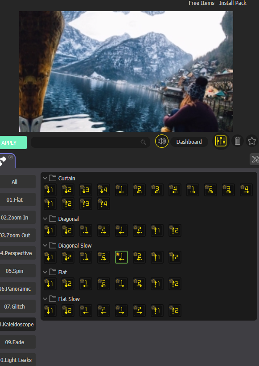Toggle the sound effects speaker button
Screen dimensions: 259x366
162,141
